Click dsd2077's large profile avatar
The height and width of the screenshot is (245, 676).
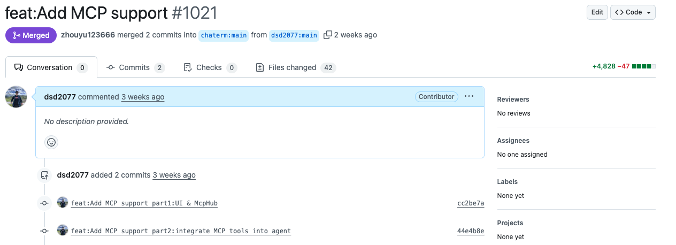click(16, 97)
